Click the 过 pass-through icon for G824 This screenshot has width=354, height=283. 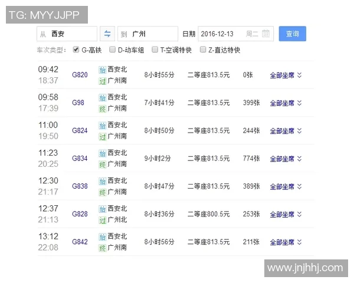[103, 137]
